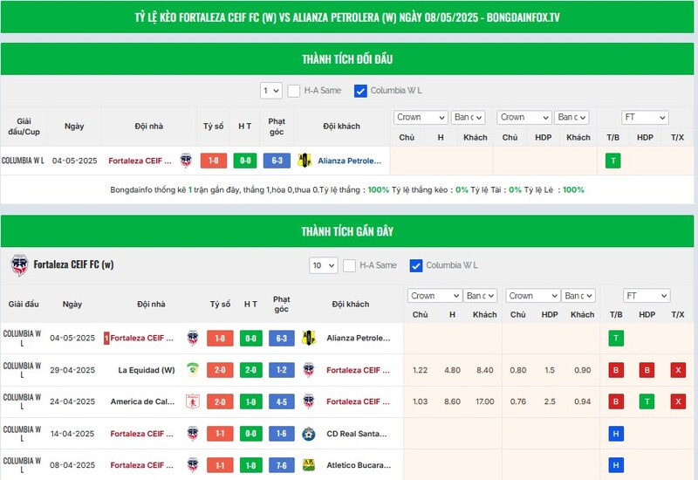698x480 pixels.
Task: Click blue H badge for 08-04-2025 match
Action: [x=616, y=465]
